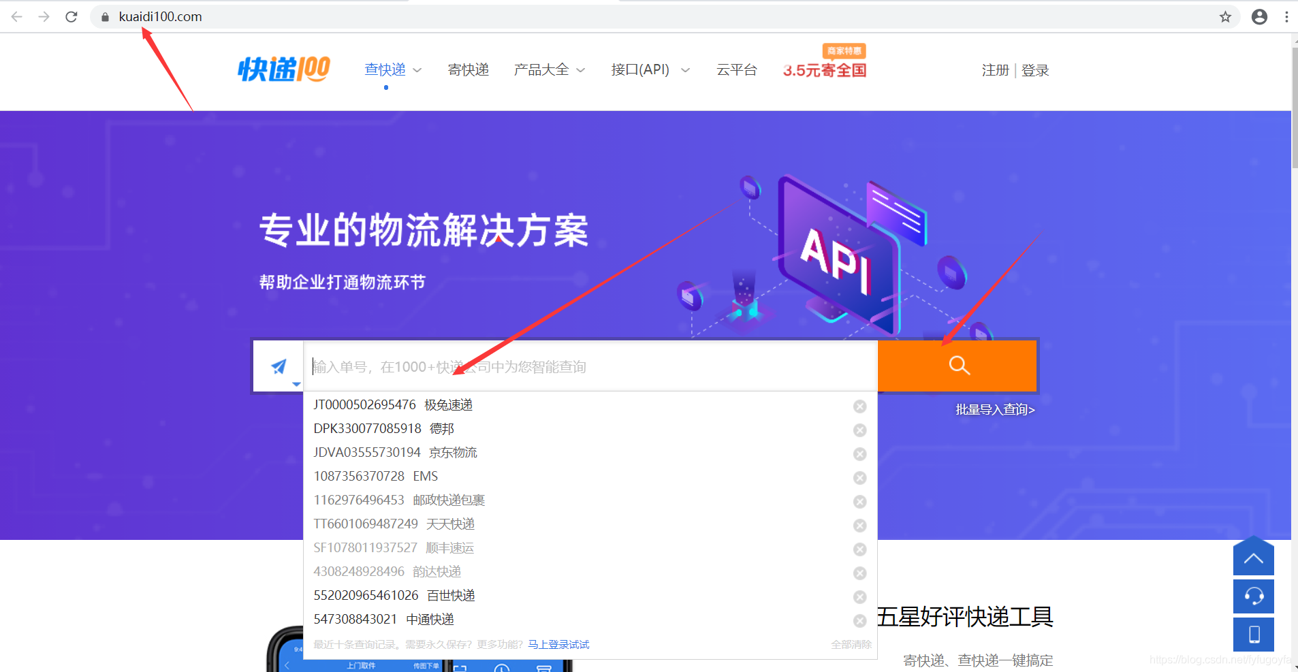Click the paper plane courier selector icon
The image size is (1298, 672).
279,366
